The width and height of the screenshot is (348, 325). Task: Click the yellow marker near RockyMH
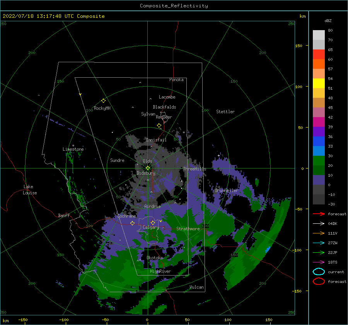pyautogui.click(x=103, y=101)
